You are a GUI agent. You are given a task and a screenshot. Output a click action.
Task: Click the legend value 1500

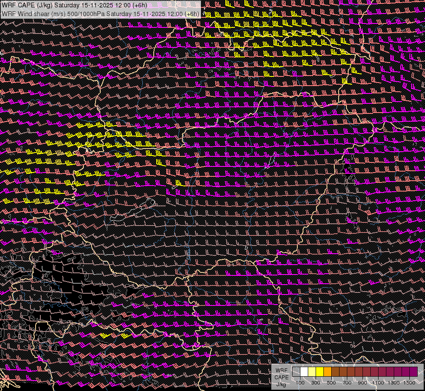409,383
